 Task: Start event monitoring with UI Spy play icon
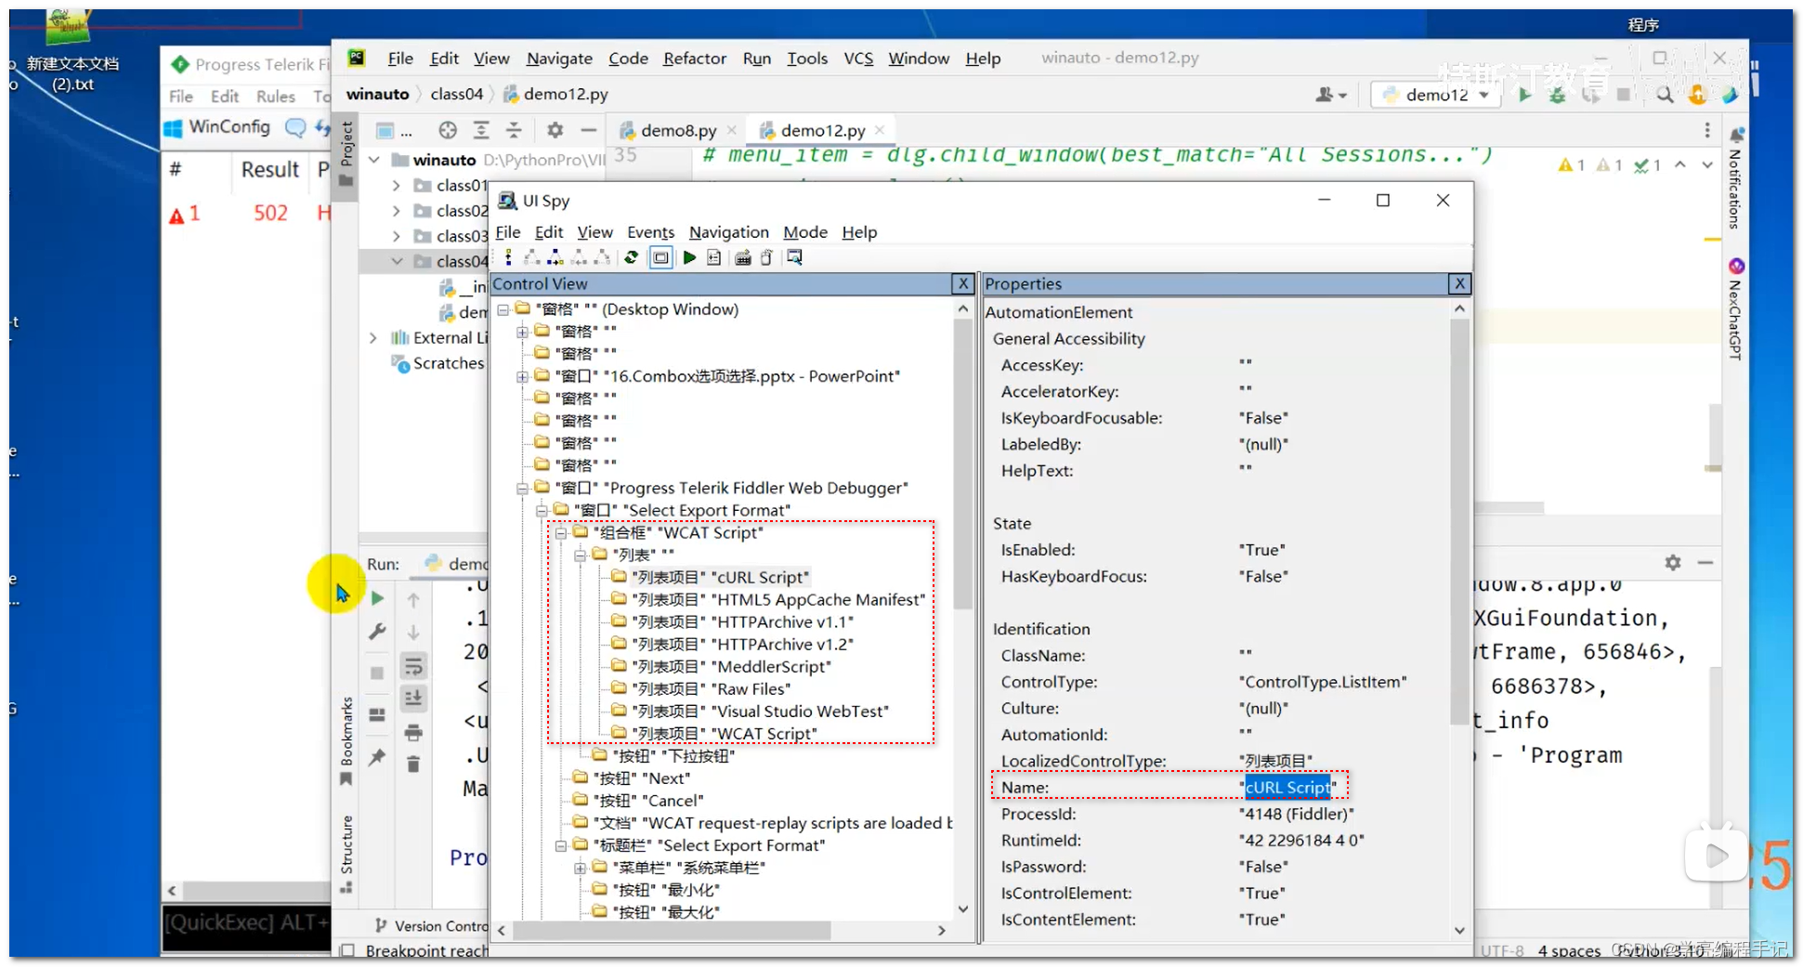[x=689, y=257]
